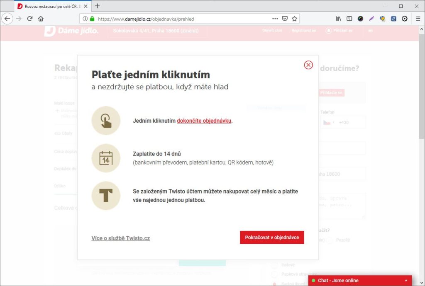This screenshot has width=425, height=286.
Task: Go to browser home page
Action: point(41,19)
